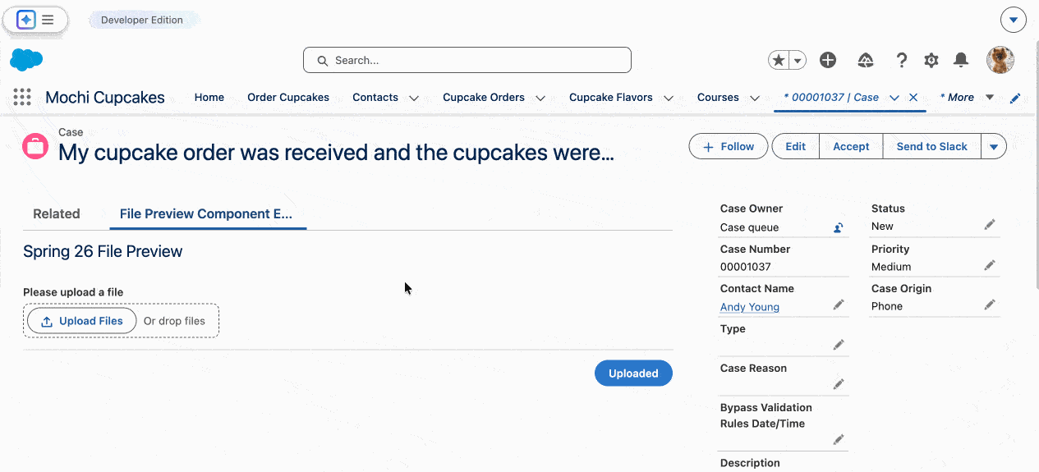
Task: Edit the Status field pencil
Action: tap(990, 225)
